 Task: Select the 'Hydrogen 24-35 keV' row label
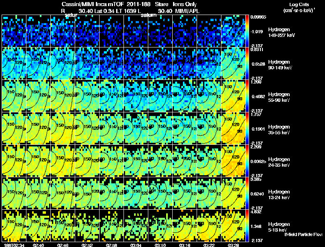(x=279, y=162)
